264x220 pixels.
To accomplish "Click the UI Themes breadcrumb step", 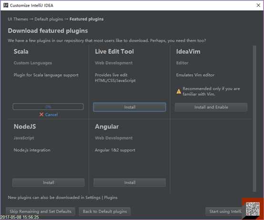I will click(x=18, y=19).
